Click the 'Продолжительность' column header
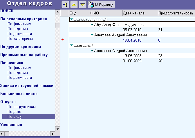 (x=176, y=13)
